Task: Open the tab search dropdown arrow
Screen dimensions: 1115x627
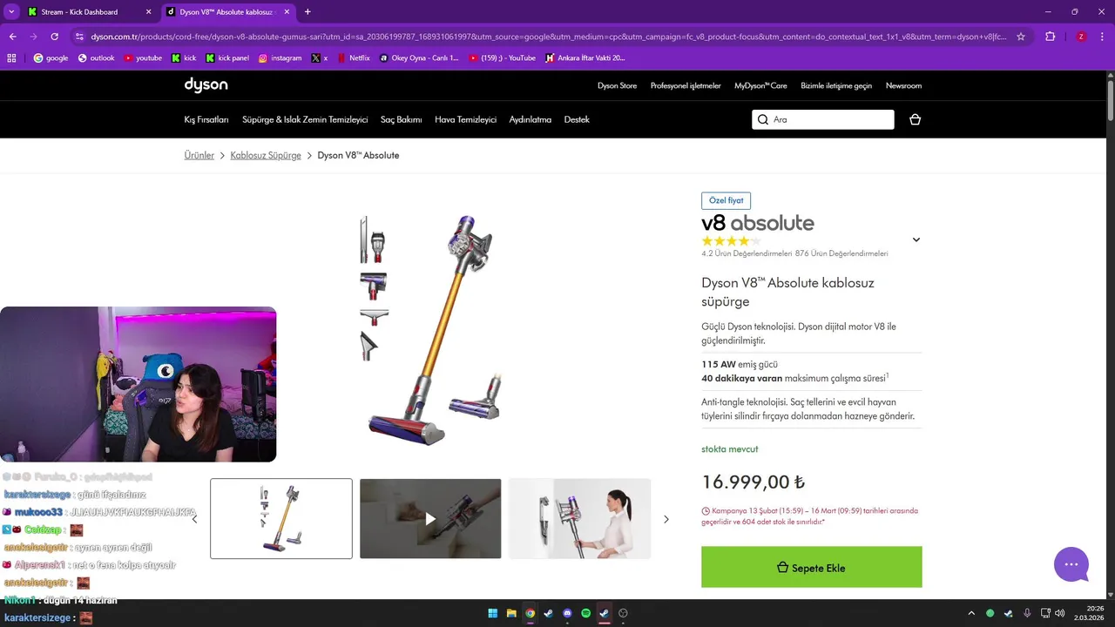Action: click(x=11, y=12)
